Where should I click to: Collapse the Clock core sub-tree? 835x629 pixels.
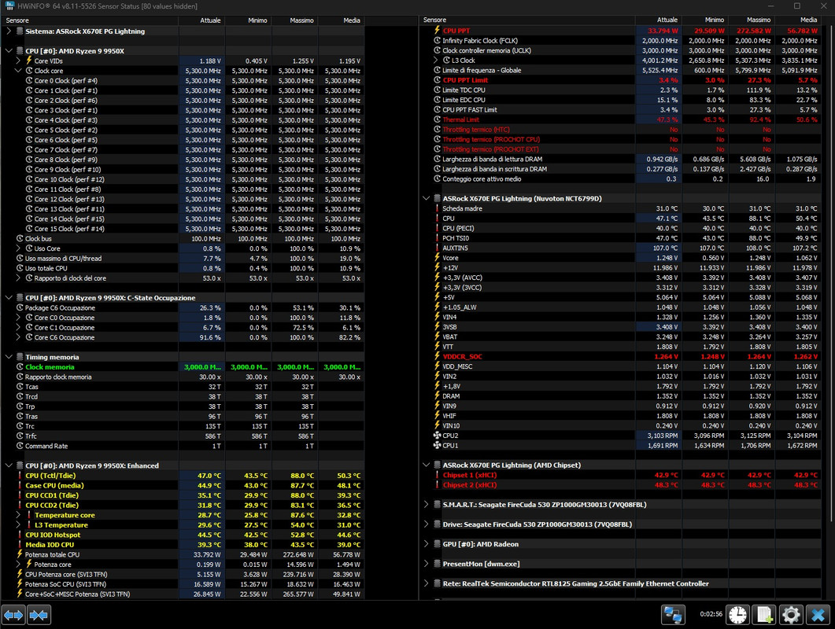(18, 70)
